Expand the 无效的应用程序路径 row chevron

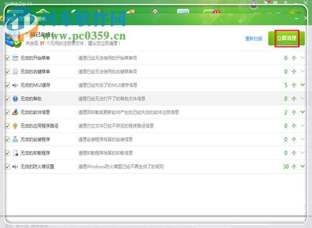(x=303, y=125)
